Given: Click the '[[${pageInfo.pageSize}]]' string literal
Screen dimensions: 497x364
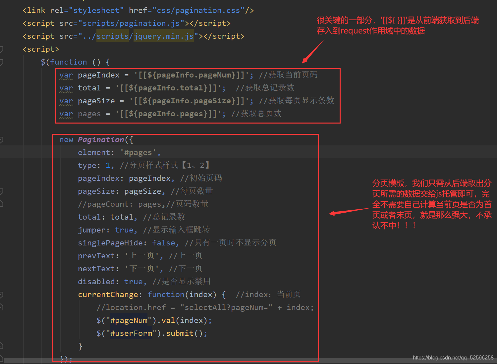Looking at the screenshot, I should 189,101.
